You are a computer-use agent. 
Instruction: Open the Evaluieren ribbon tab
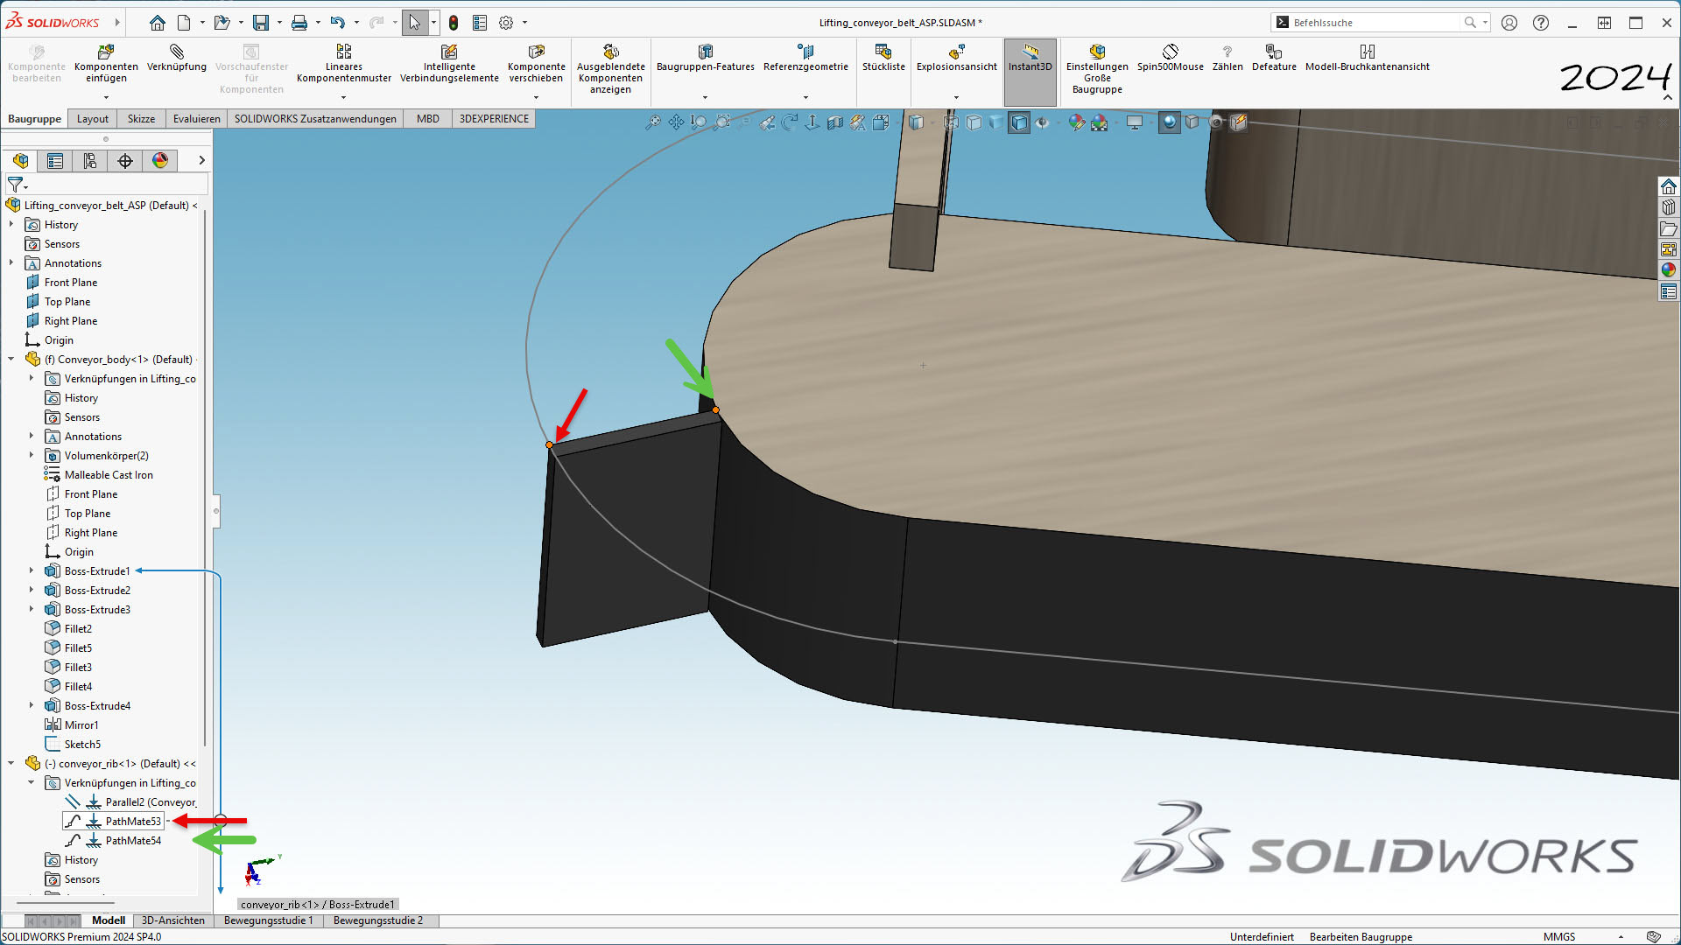(x=196, y=119)
